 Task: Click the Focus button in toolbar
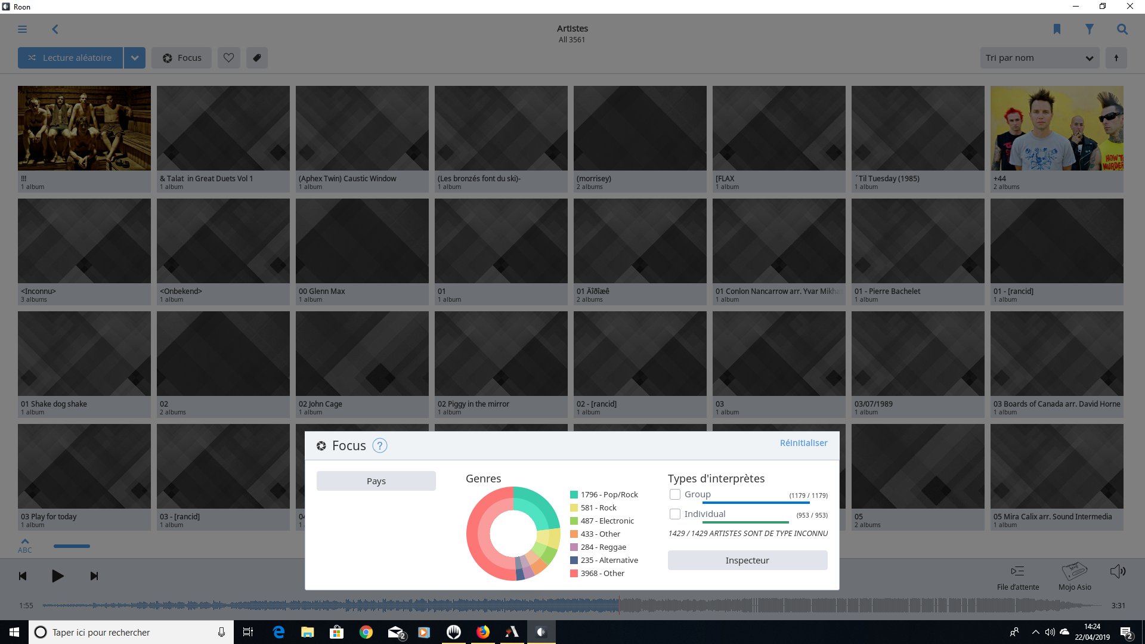pyautogui.click(x=181, y=58)
